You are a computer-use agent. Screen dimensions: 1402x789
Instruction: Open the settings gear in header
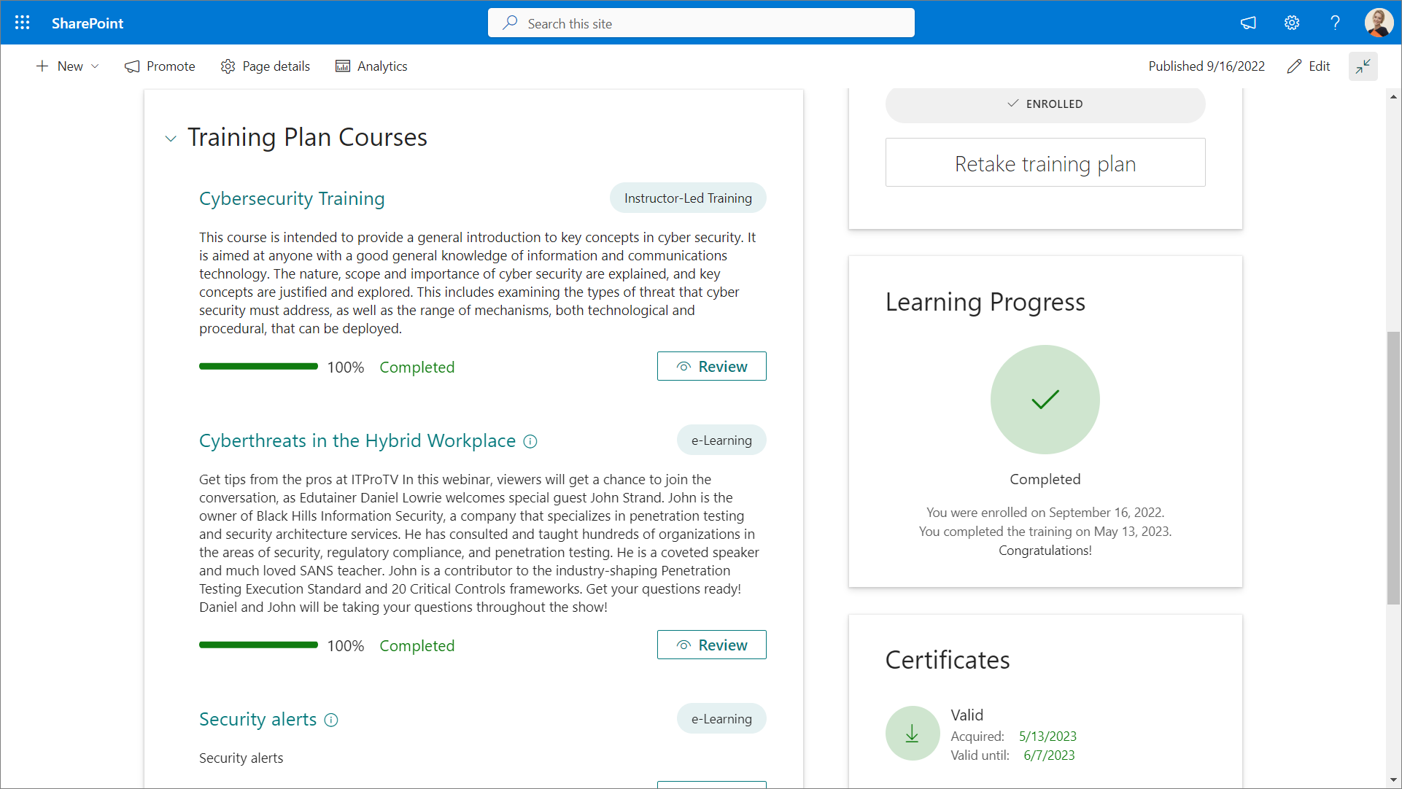pos(1292,23)
